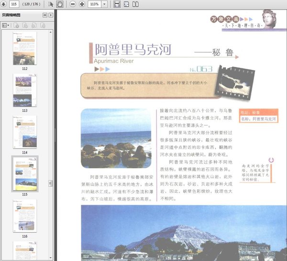Edit the page number field showing 115
Viewport: 287px width, 261px height.
tap(14, 4)
